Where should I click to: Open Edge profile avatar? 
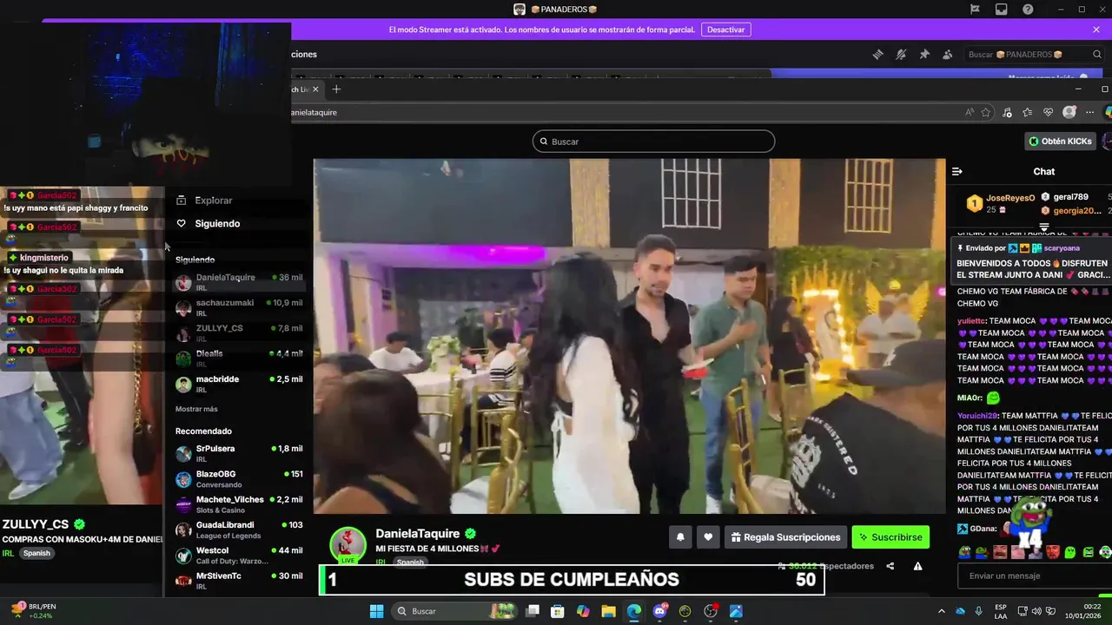1069,112
